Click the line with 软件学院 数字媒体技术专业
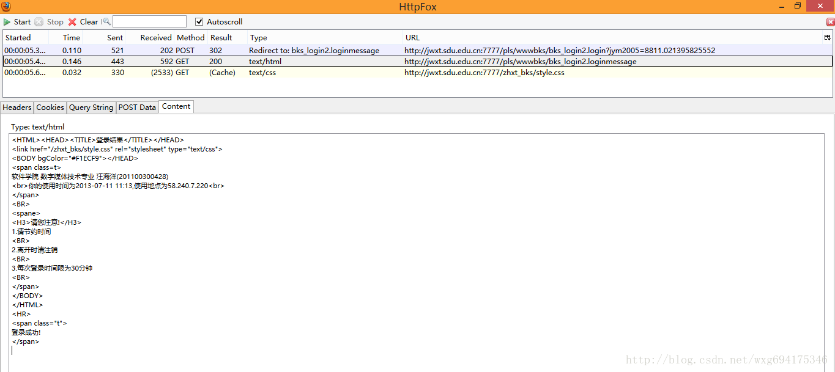The height and width of the screenshot is (372, 835). click(x=90, y=177)
